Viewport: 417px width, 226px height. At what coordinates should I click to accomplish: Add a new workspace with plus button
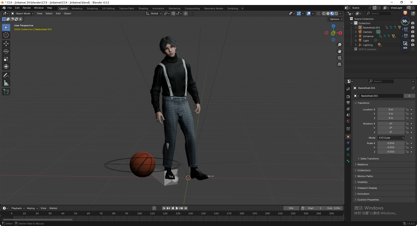(242, 8)
